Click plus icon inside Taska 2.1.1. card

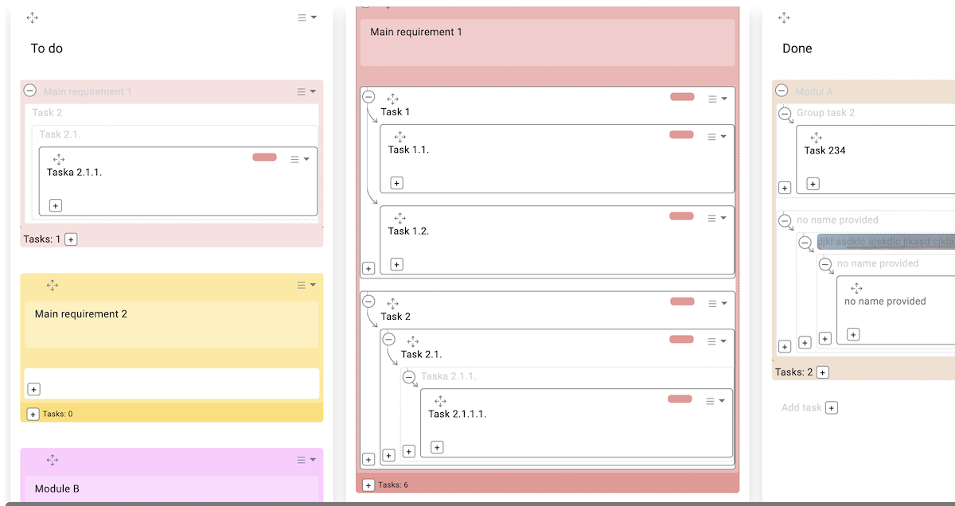coord(56,205)
